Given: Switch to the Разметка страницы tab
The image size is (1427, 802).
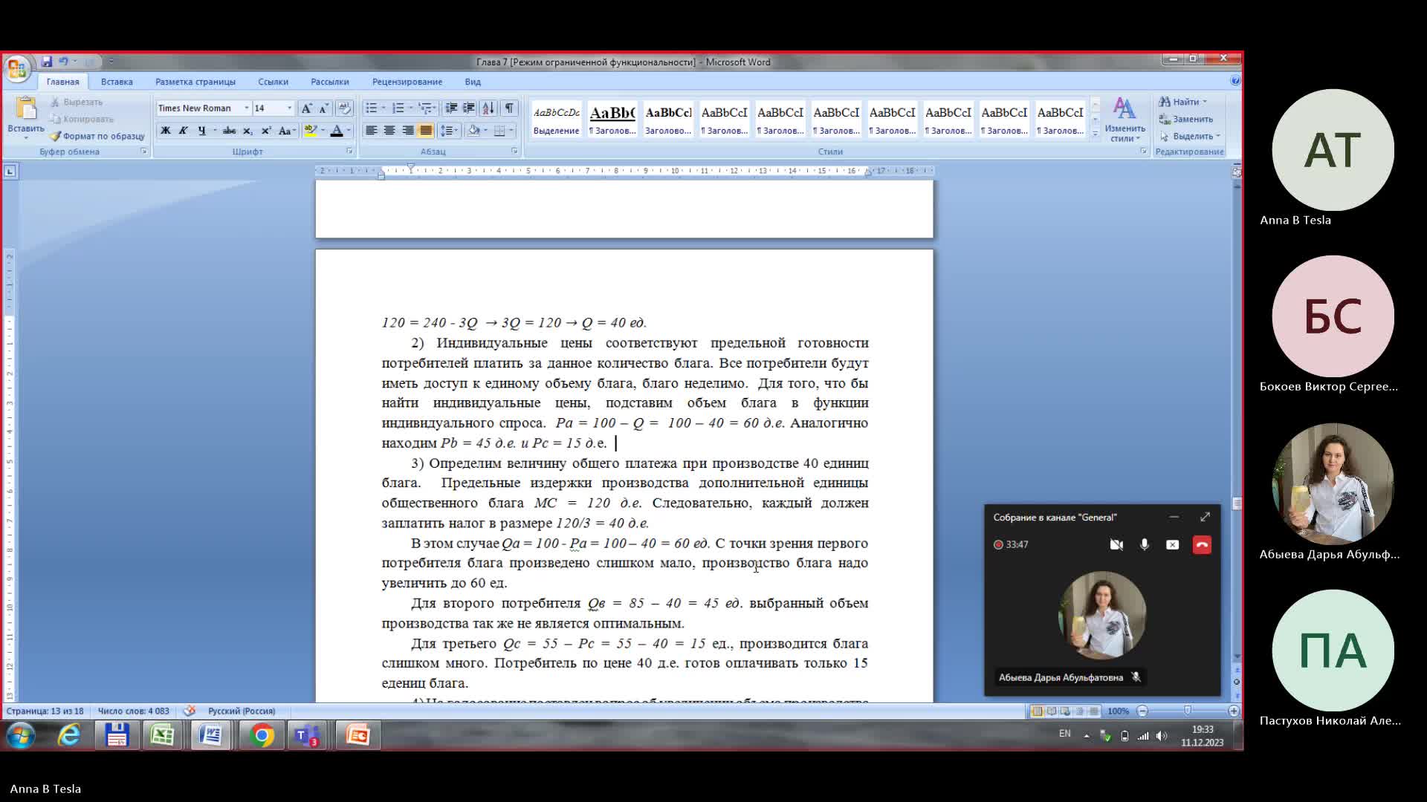Looking at the screenshot, I should click(x=195, y=82).
